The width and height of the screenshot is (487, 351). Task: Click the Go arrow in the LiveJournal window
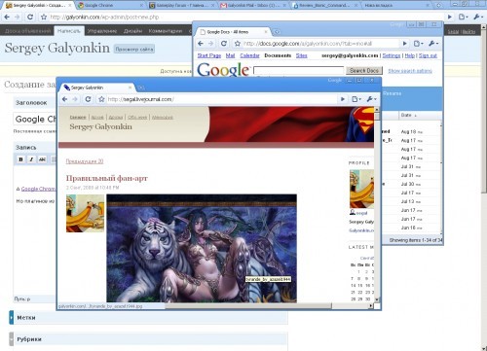click(343, 99)
